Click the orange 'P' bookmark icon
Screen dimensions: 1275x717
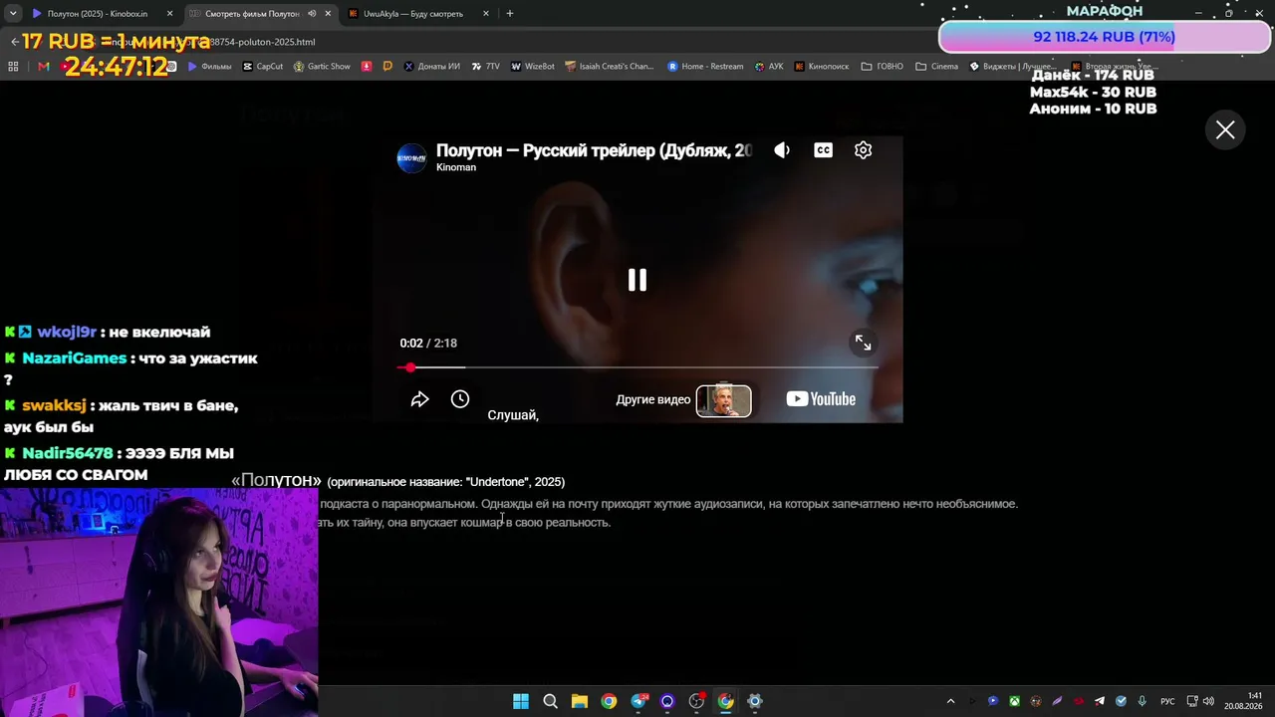pos(387,67)
